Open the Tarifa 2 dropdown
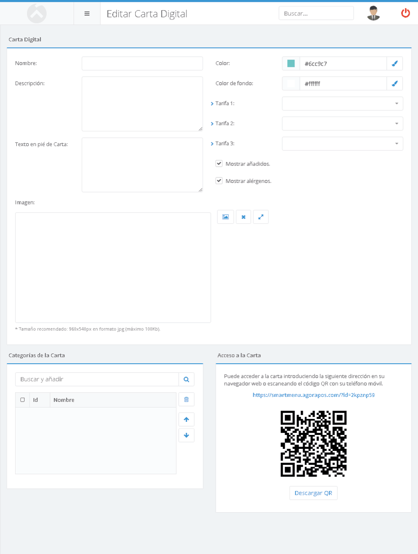The image size is (418, 554). pyautogui.click(x=343, y=123)
